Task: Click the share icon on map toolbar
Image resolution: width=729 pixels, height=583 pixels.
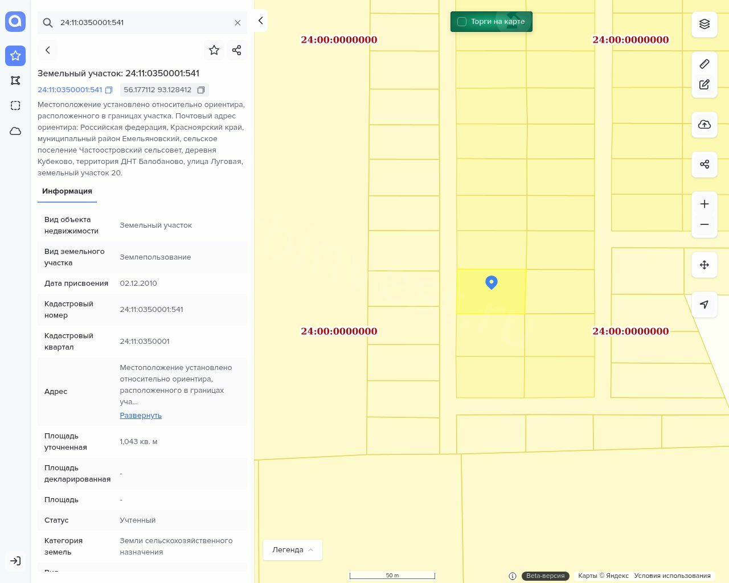Action: coord(705,165)
